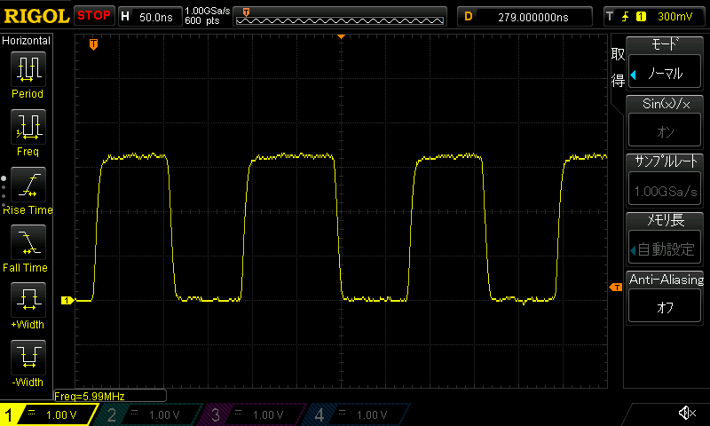Click the trigger level 300mV readout
This screenshot has height=426, width=710.
point(674,17)
